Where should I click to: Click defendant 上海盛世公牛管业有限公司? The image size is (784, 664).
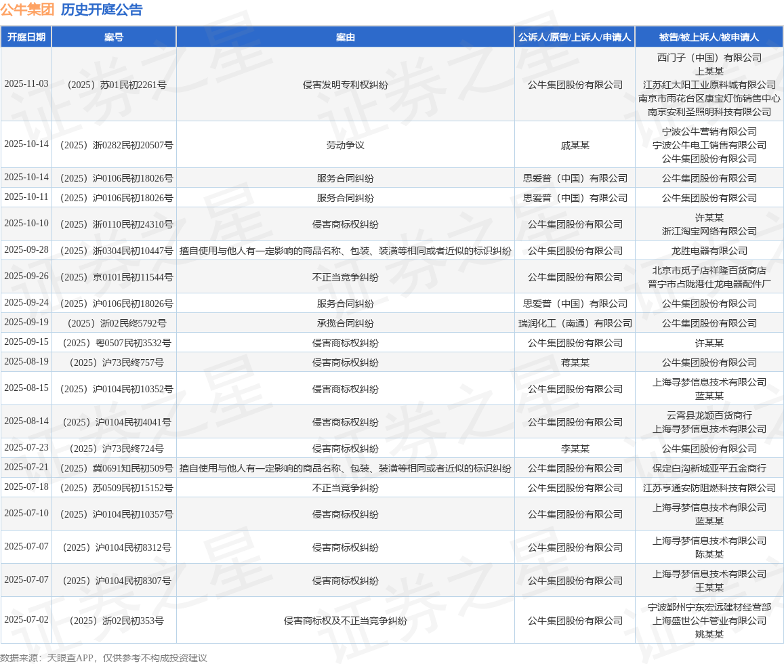point(709,621)
